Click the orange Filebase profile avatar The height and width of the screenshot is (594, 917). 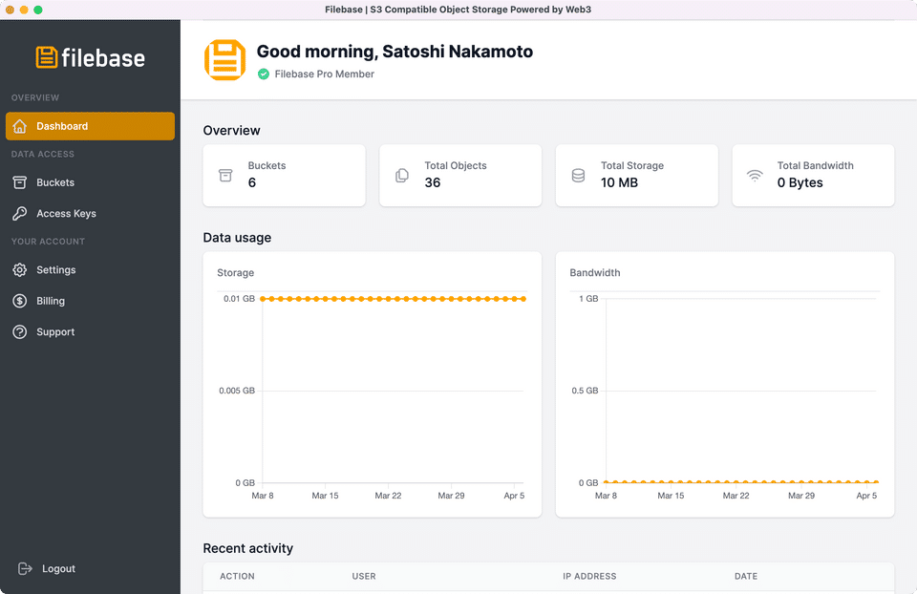224,60
